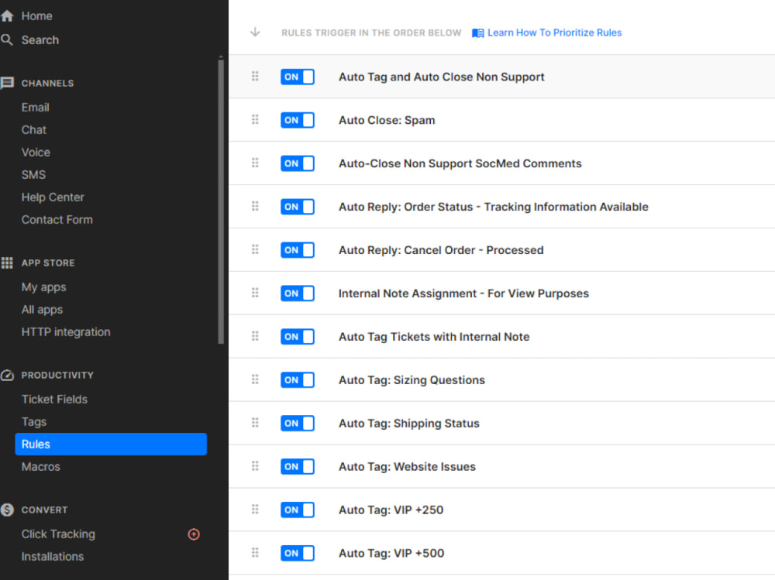Open Learn How To Prioritize Rules link
Viewport: 775px width, 580px height.
click(x=555, y=33)
